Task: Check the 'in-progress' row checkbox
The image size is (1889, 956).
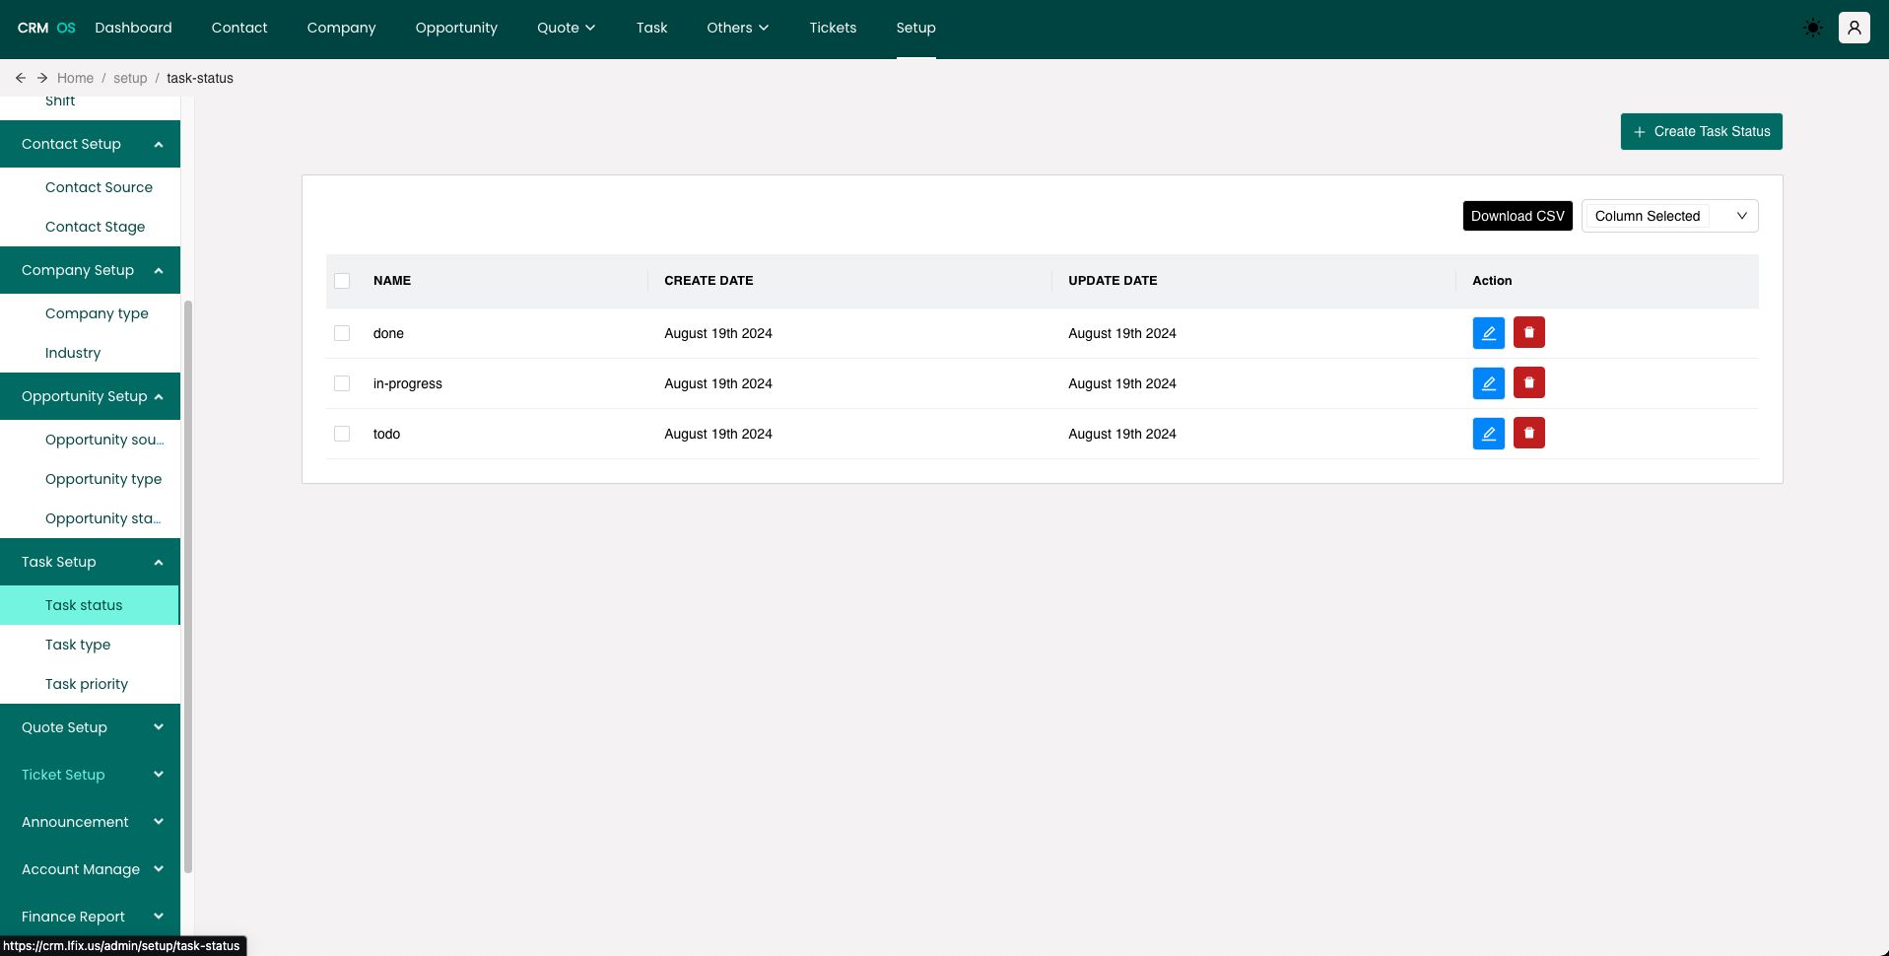Action: pos(342,383)
